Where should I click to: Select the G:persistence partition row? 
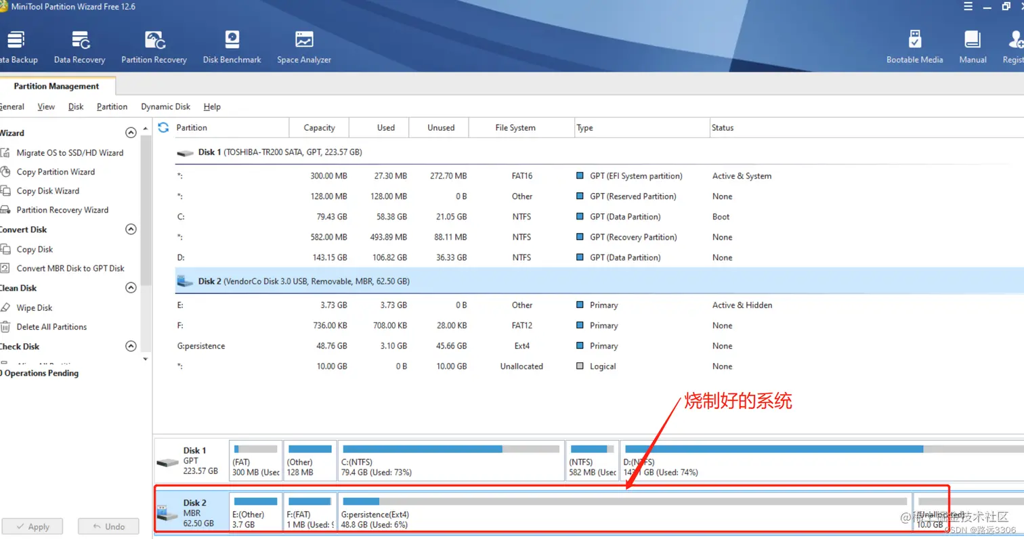pyautogui.click(x=599, y=345)
